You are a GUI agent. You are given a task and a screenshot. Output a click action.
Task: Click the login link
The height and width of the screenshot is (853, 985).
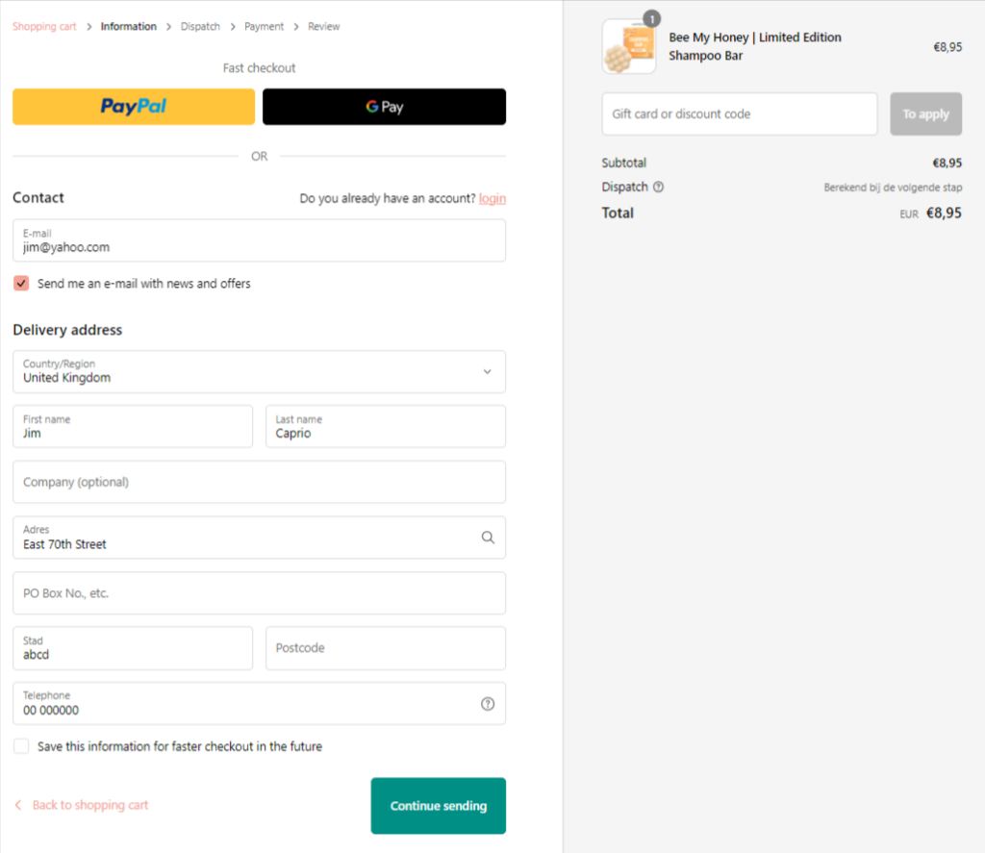(492, 198)
